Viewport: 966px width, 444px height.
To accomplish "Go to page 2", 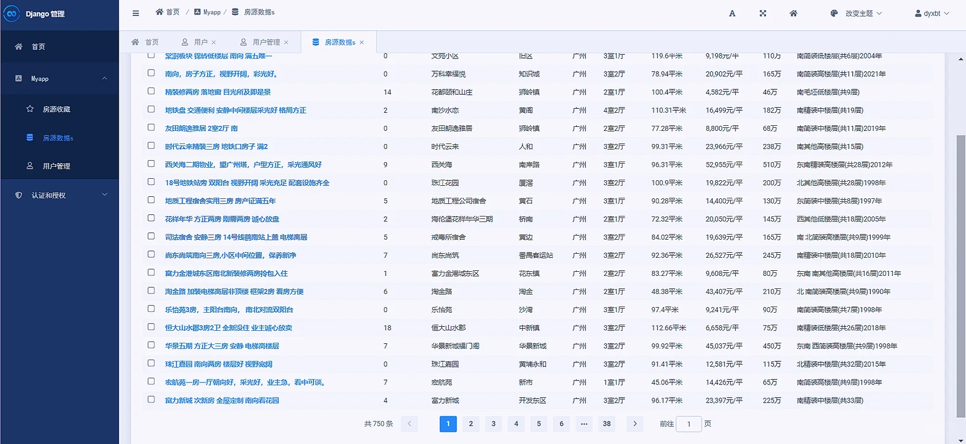I will [x=471, y=424].
